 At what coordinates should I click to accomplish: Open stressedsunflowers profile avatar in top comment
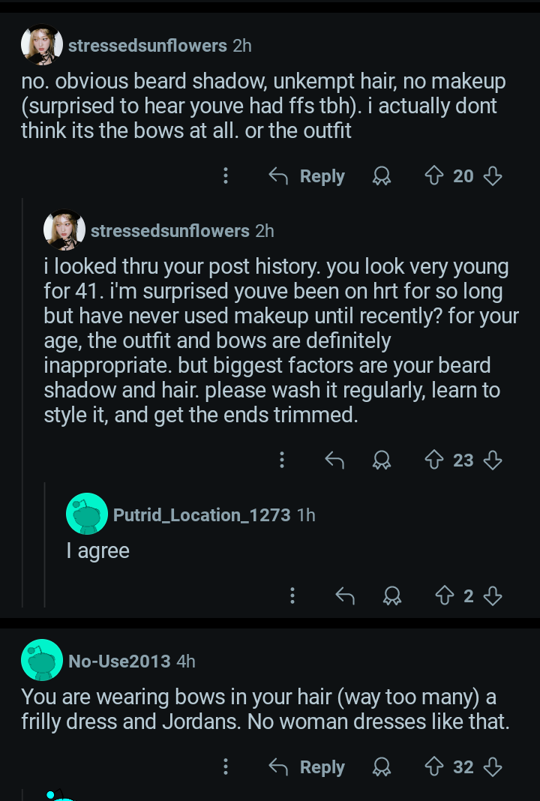point(41,45)
